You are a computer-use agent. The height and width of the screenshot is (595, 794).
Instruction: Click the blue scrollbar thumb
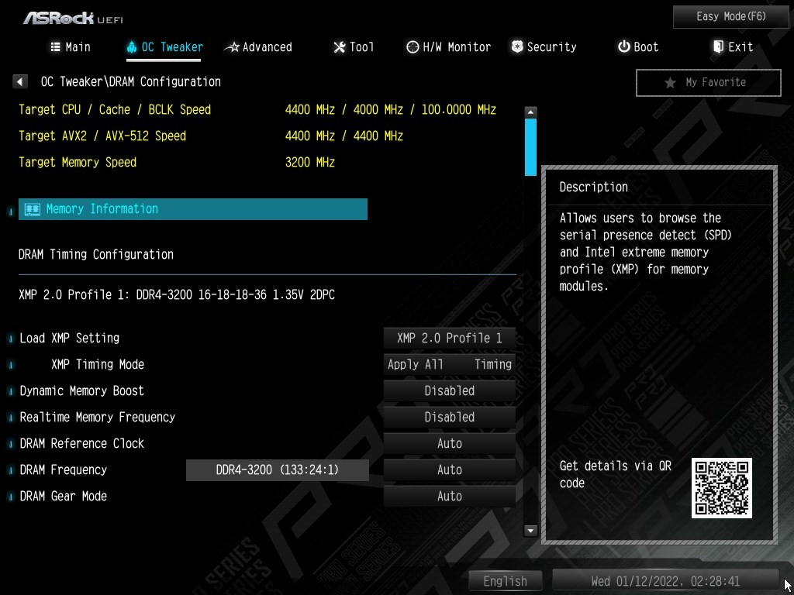[x=530, y=146]
